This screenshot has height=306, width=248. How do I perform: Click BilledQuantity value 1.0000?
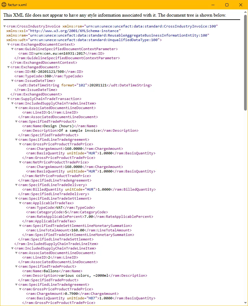[x=104, y=189]
